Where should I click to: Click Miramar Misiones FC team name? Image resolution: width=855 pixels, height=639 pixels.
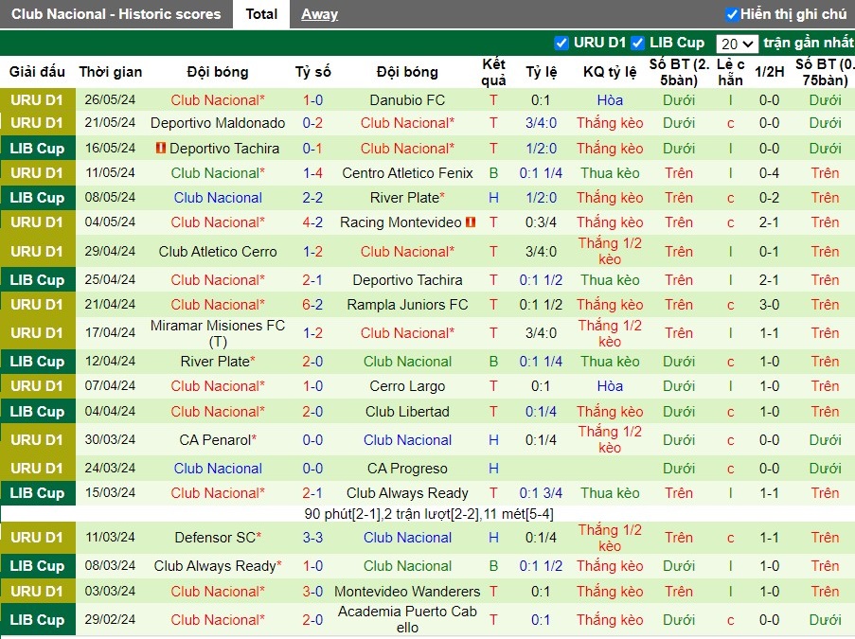point(218,333)
